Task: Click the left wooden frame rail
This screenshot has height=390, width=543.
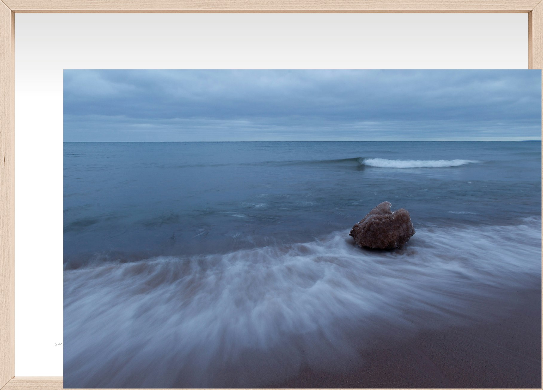Action: point(7,194)
